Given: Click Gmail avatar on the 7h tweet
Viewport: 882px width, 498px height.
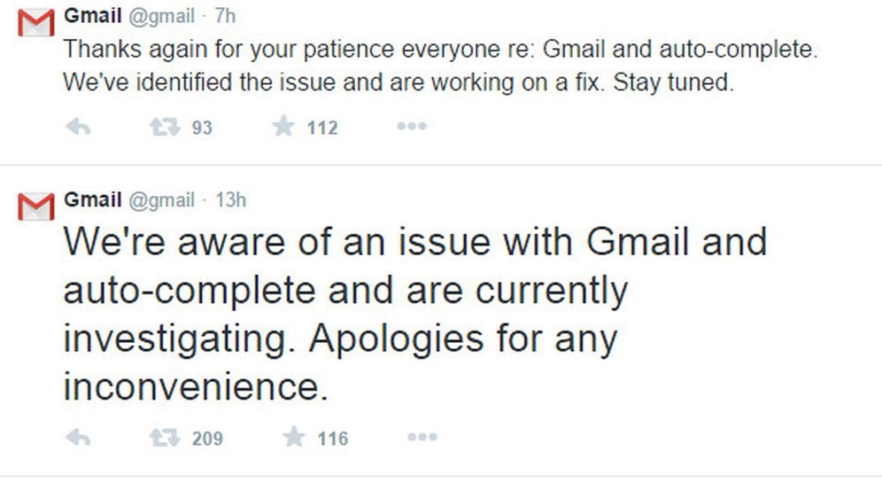Looking at the screenshot, I should pos(36,22).
